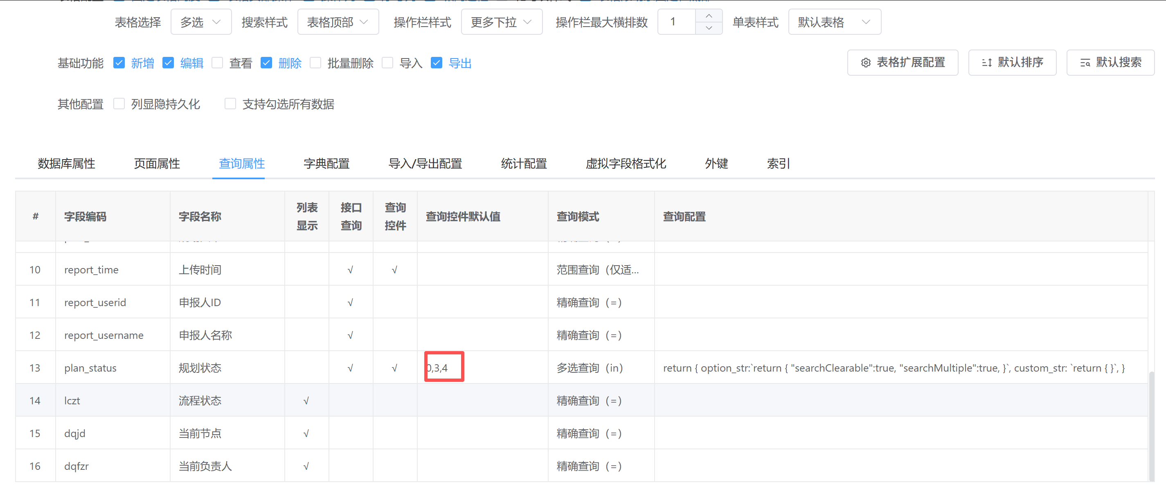This screenshot has height=496, width=1166.
Task: Open the 数据库属性 tab
Action: pyautogui.click(x=66, y=164)
